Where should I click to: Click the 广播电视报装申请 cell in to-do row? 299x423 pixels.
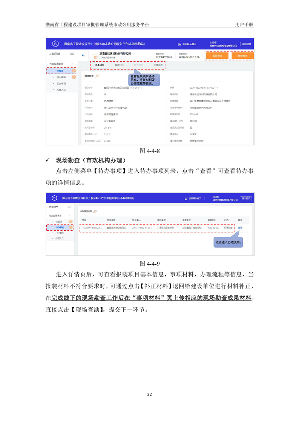166,228
